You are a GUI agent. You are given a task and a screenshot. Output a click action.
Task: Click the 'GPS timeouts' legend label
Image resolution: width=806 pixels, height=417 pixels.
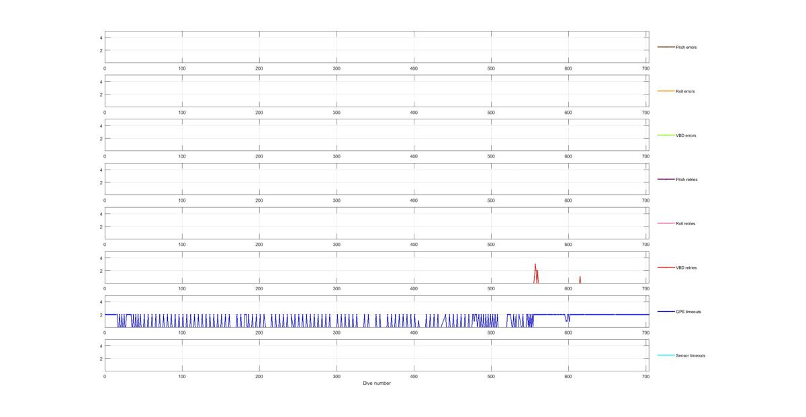[688, 312]
